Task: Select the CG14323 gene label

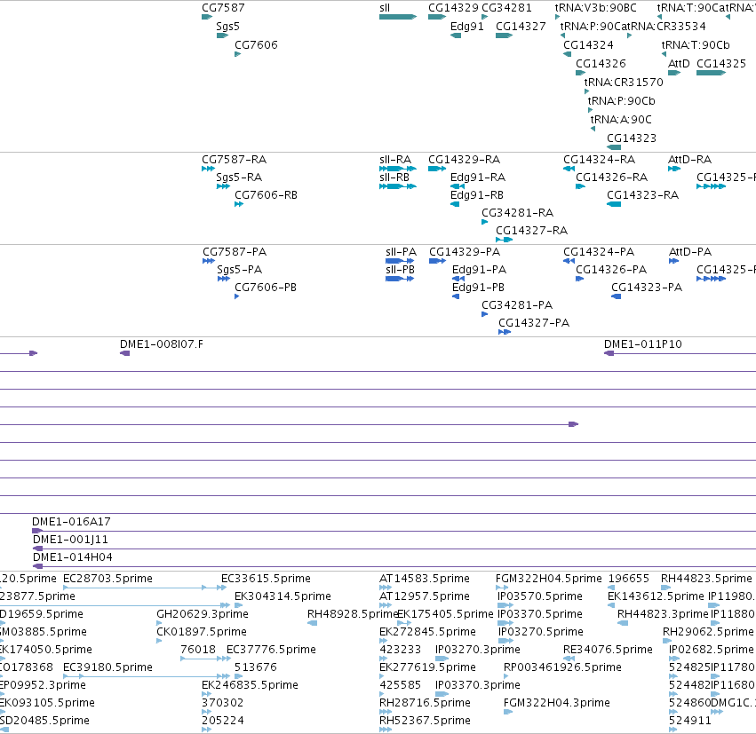Action: [632, 138]
